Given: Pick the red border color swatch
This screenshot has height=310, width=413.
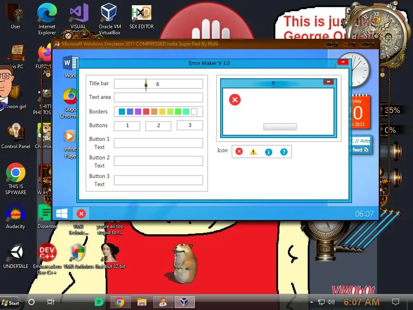Looking at the screenshot, I should 146,111.
